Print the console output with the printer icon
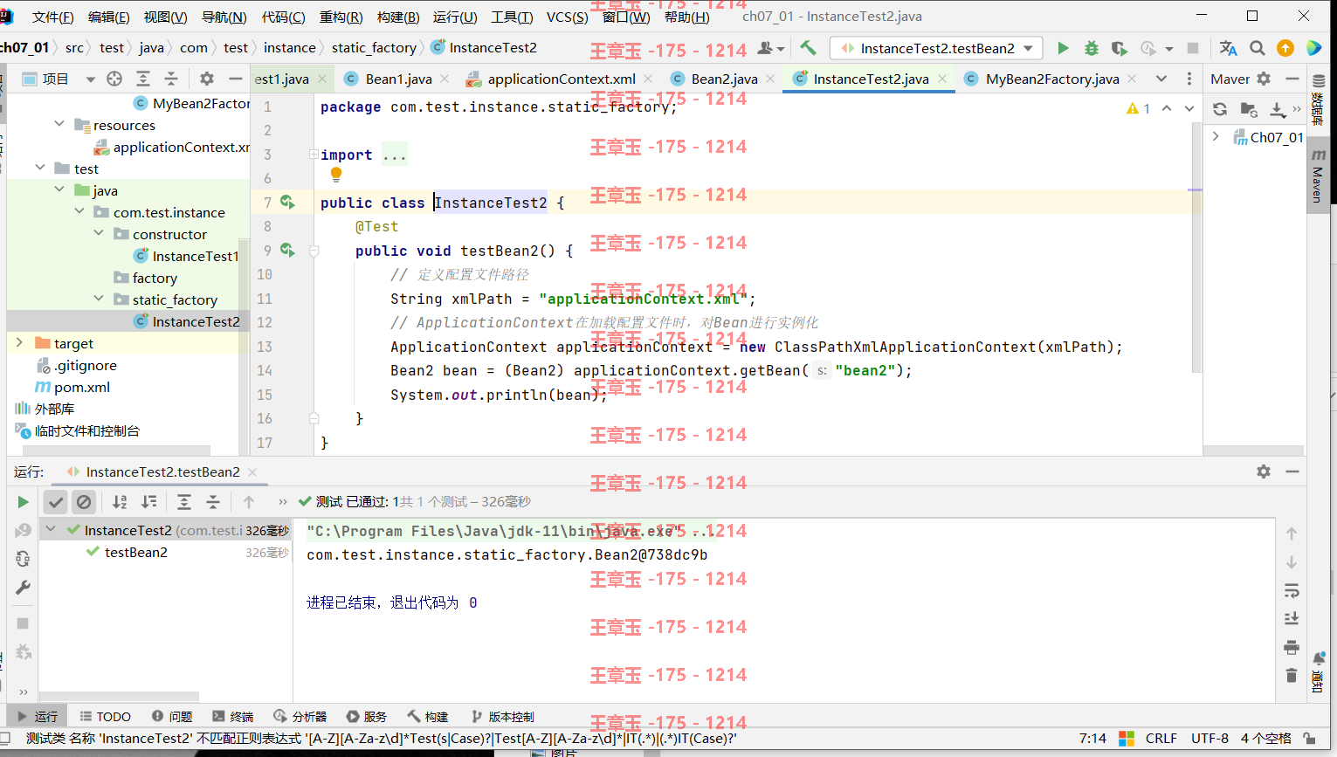The width and height of the screenshot is (1337, 757). pos(1292,647)
